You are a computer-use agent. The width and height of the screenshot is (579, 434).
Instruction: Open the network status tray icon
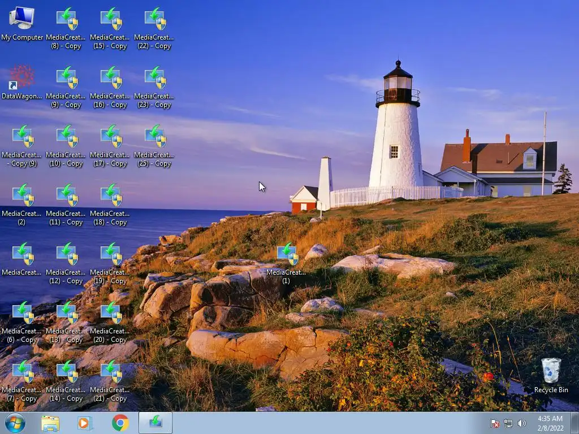(508, 423)
